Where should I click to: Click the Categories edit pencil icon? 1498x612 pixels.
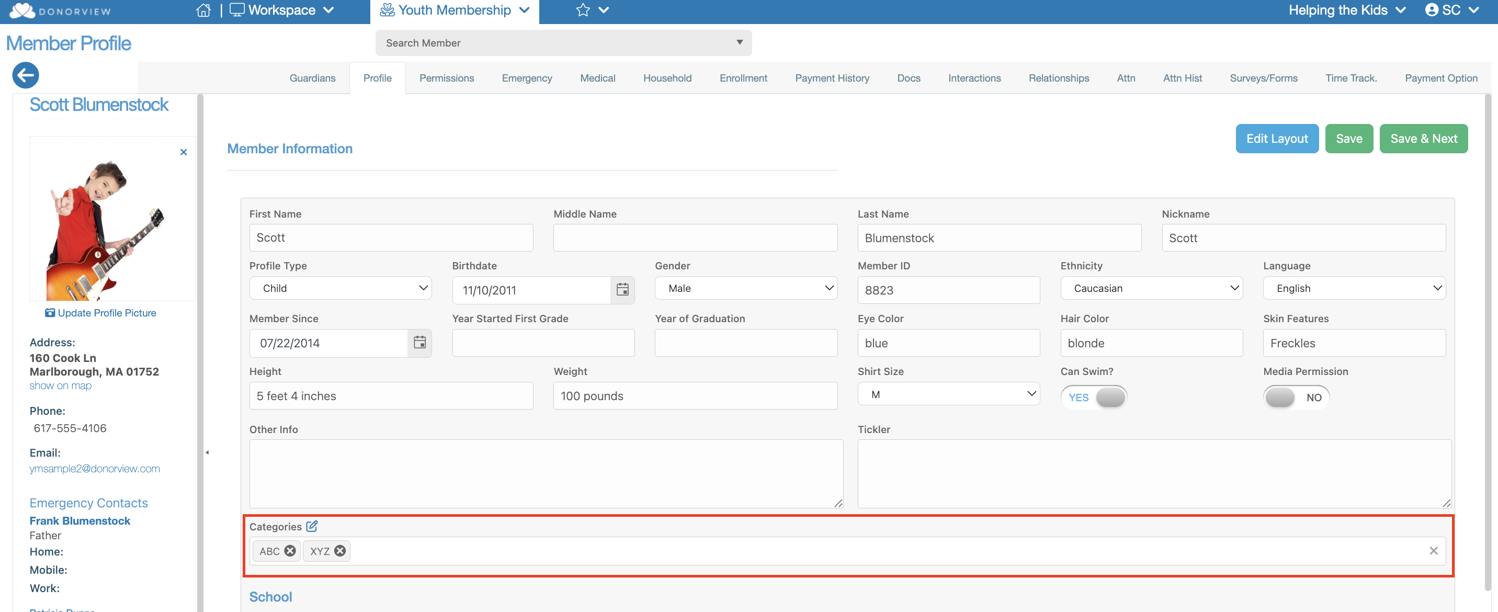[312, 526]
